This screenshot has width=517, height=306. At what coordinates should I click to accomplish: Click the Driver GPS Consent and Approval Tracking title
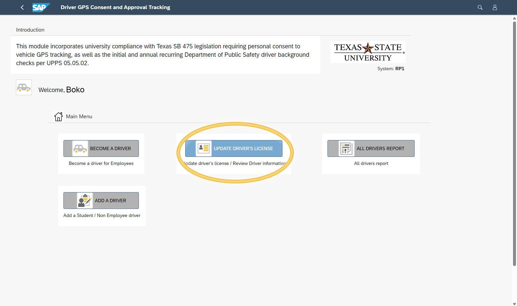pos(115,7)
